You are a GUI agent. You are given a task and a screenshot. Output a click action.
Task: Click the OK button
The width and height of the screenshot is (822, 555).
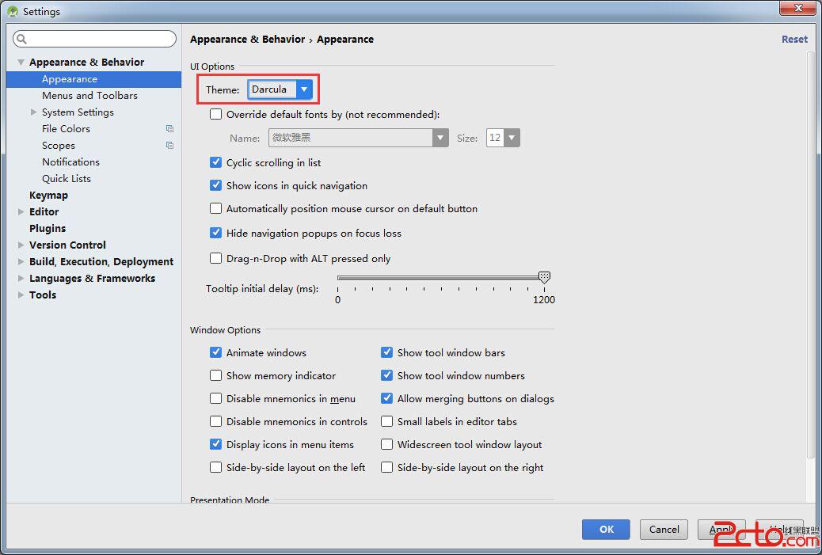point(606,530)
